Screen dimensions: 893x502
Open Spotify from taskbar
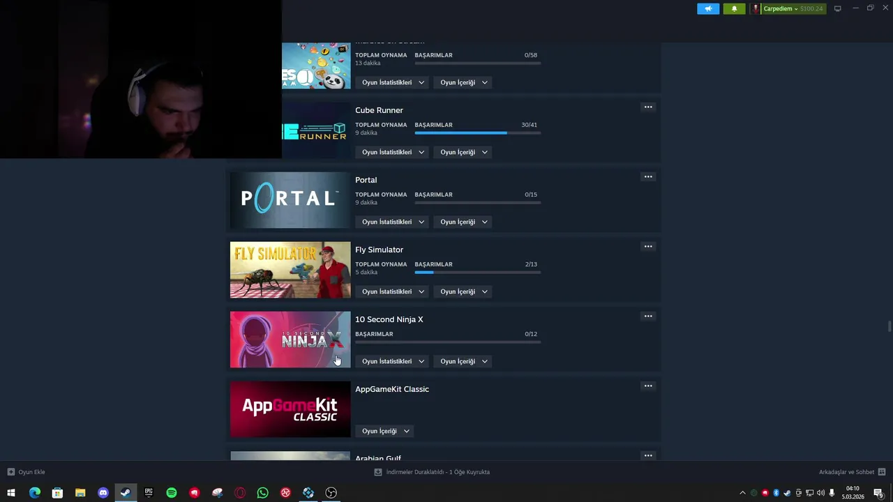[172, 493]
